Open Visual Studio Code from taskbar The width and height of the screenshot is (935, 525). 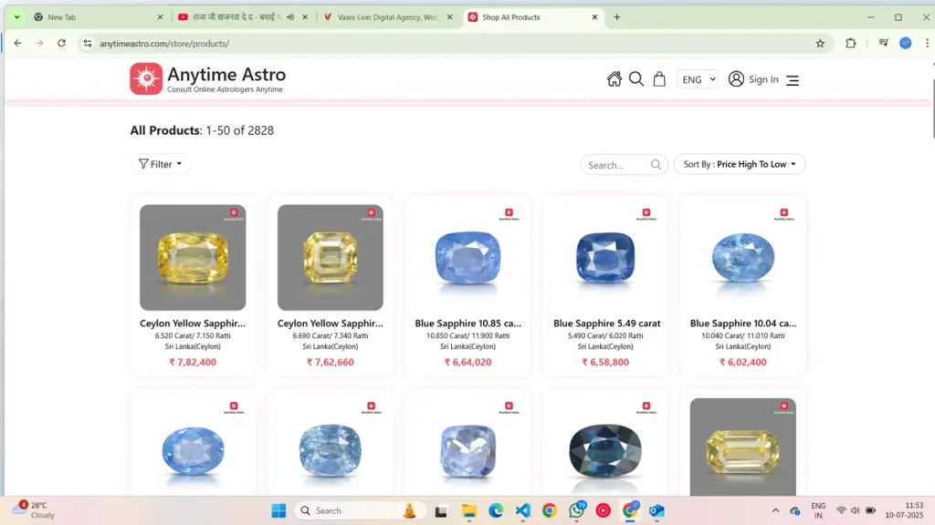pos(523,510)
